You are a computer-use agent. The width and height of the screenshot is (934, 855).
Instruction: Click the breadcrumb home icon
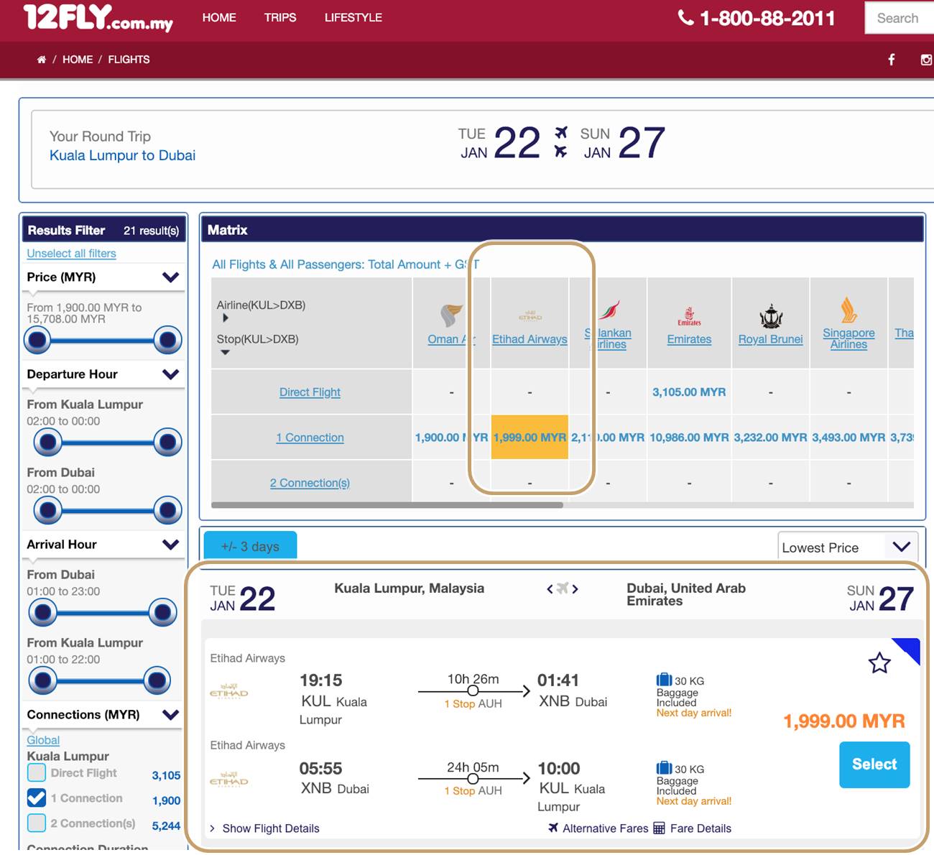[x=41, y=60]
